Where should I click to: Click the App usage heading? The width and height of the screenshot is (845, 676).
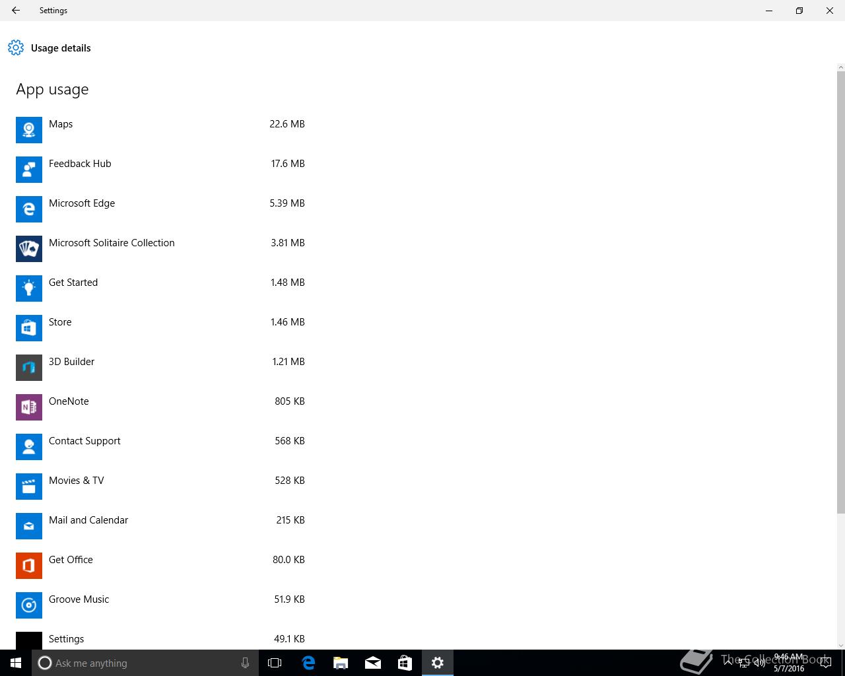(52, 90)
